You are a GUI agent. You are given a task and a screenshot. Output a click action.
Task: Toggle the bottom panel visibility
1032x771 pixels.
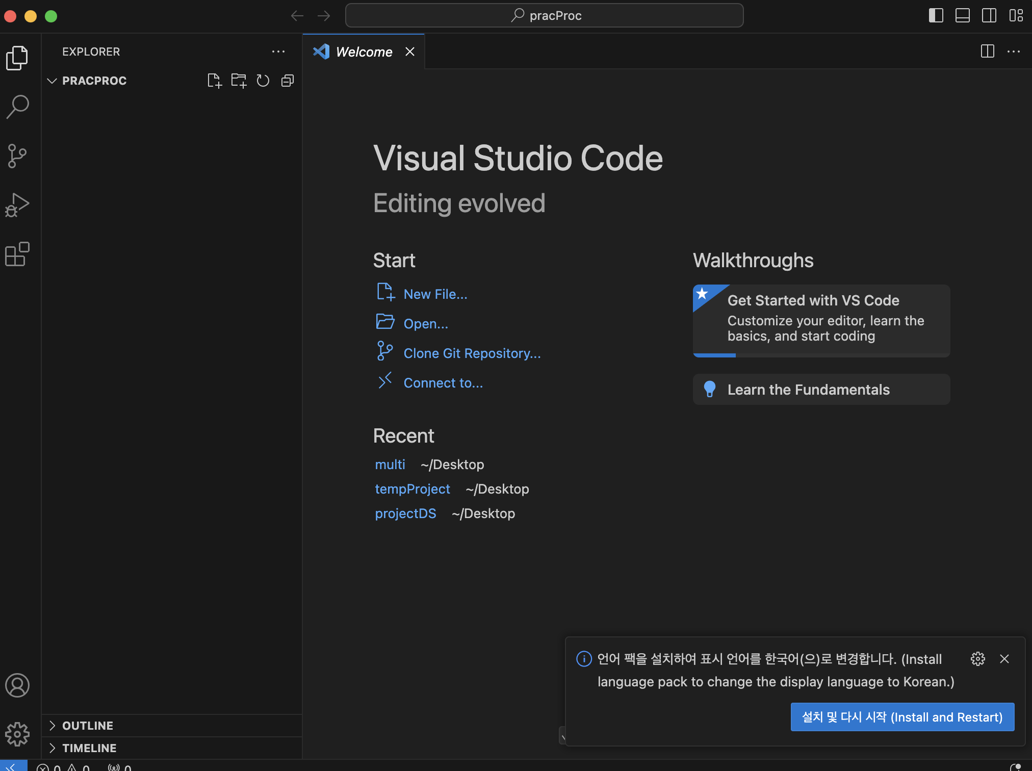click(x=962, y=15)
